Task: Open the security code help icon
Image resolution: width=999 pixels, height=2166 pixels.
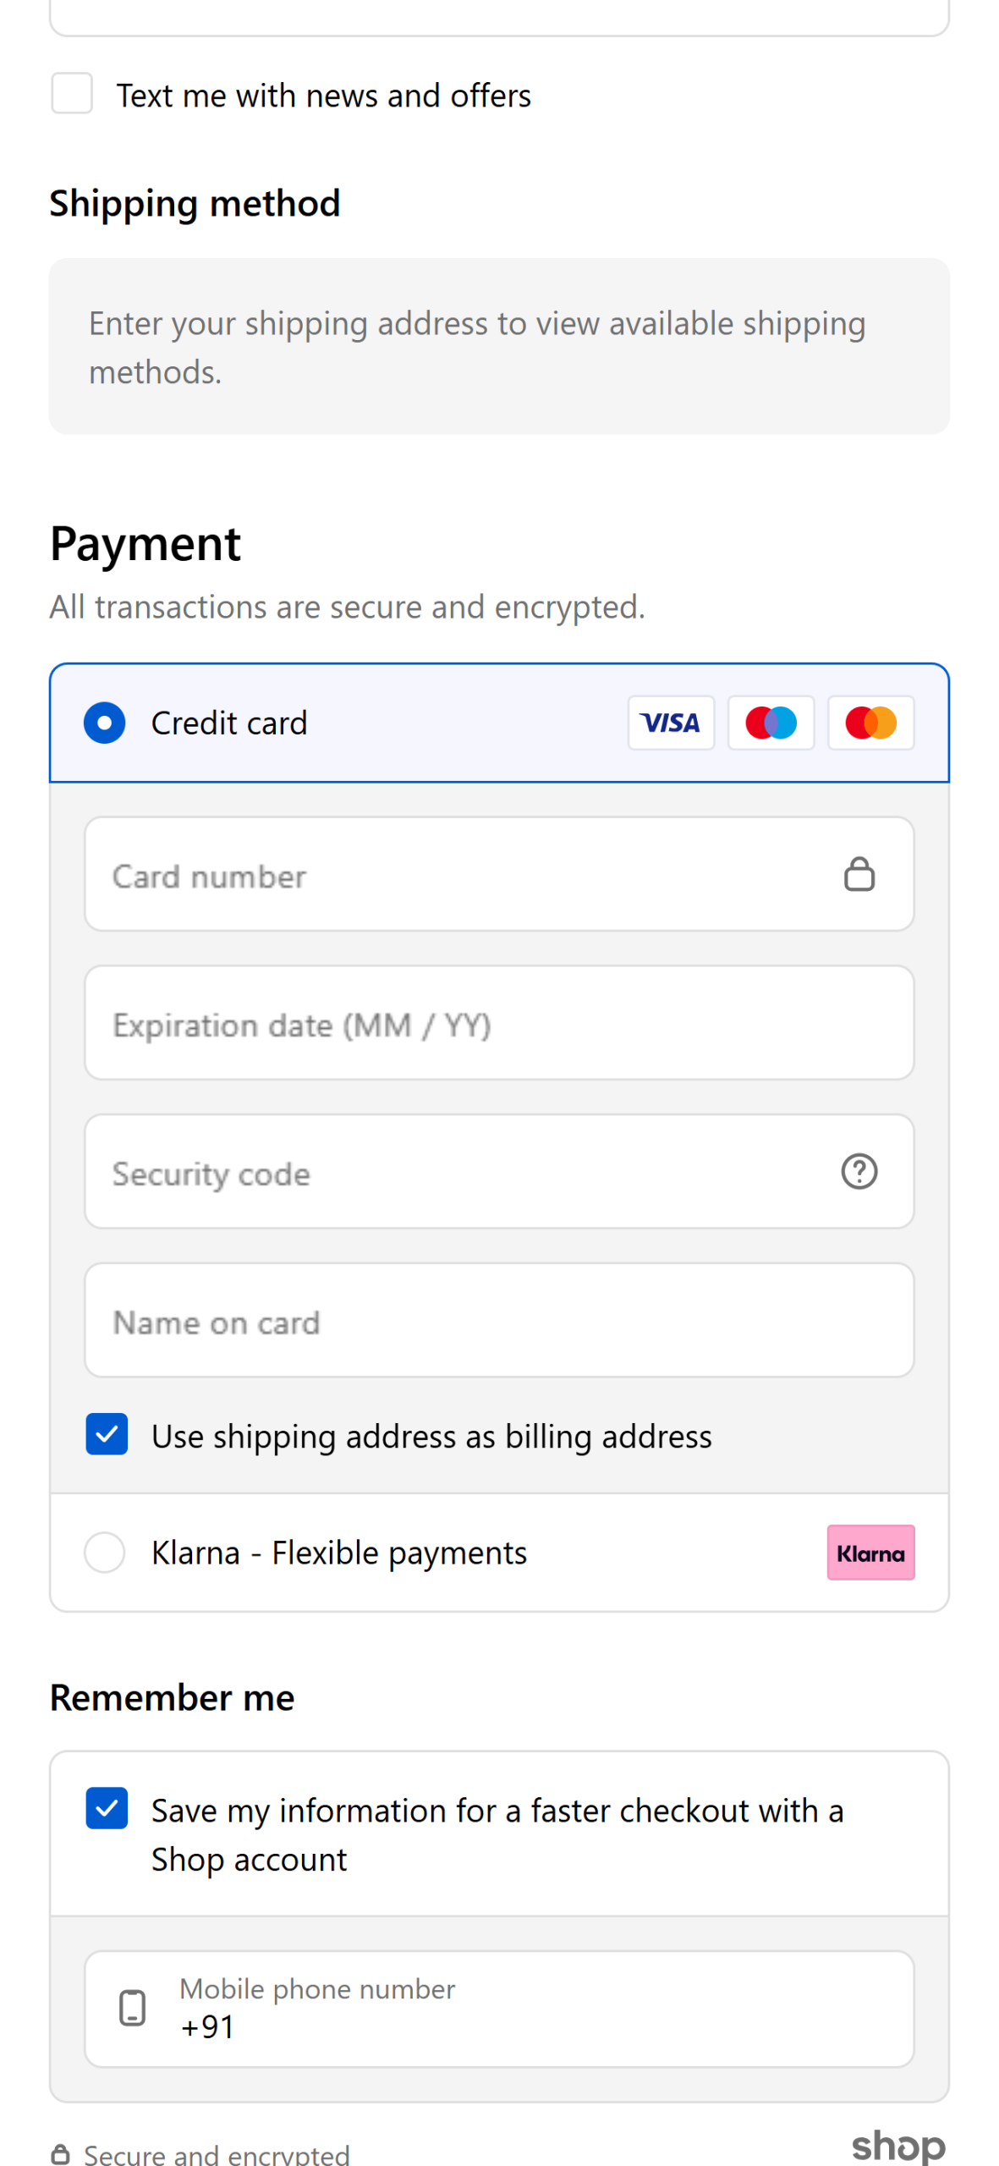Action: tap(859, 1172)
